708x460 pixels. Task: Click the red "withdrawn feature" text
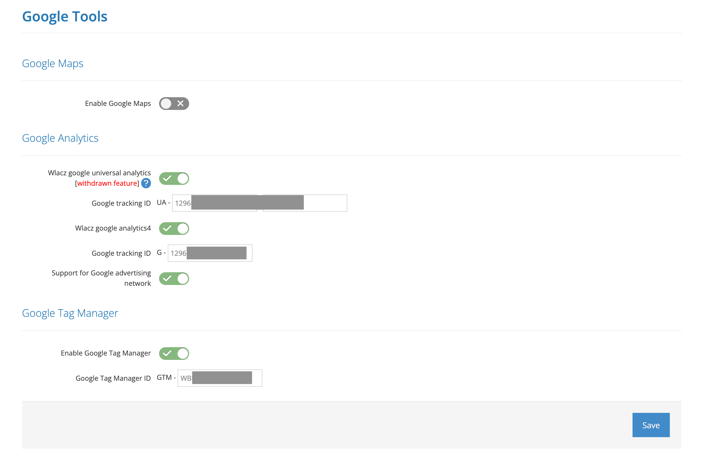pos(107,183)
